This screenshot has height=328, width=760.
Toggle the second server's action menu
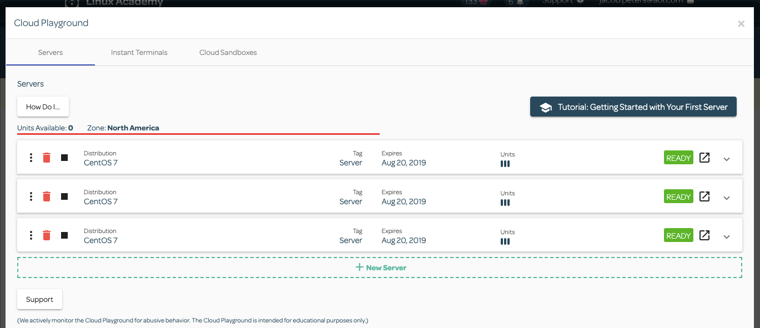coord(31,196)
